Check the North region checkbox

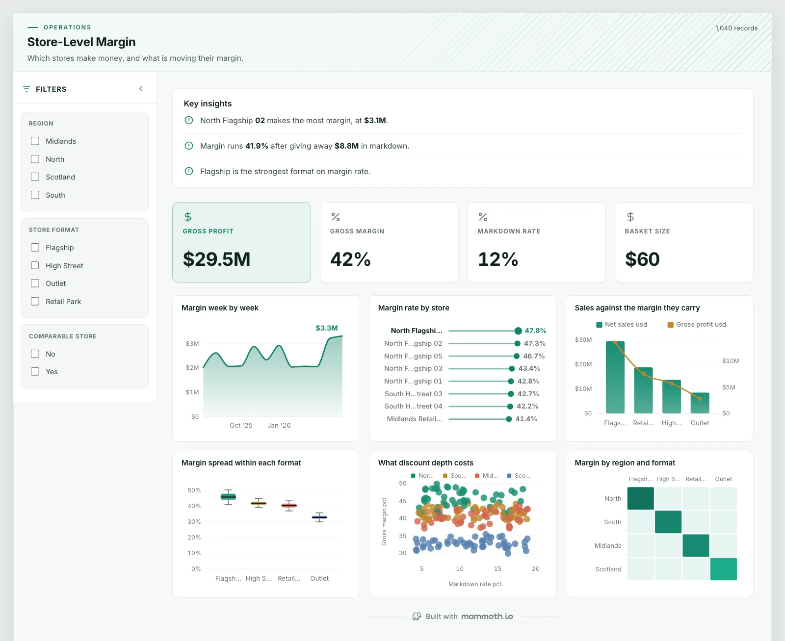click(35, 159)
